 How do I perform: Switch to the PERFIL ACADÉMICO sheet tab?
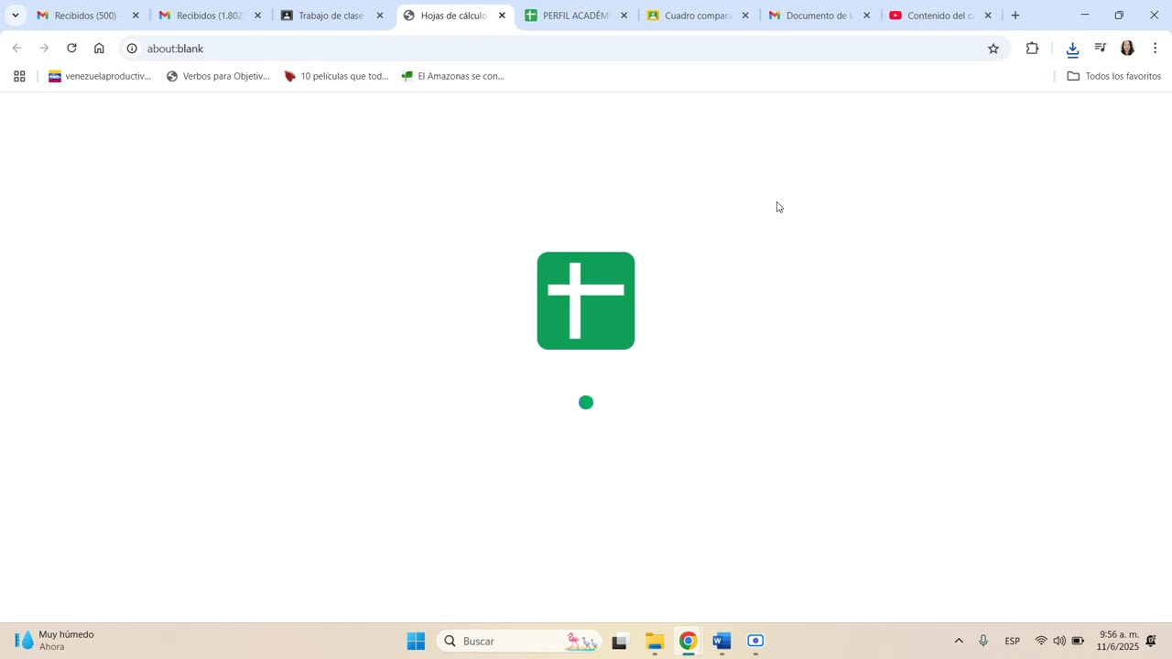click(574, 16)
